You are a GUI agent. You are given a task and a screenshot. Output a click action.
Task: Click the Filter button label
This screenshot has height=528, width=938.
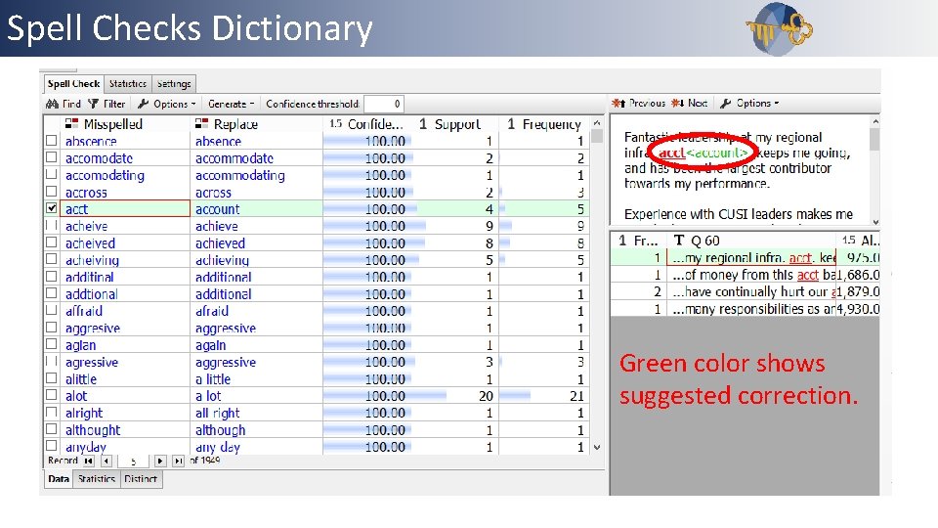point(113,104)
